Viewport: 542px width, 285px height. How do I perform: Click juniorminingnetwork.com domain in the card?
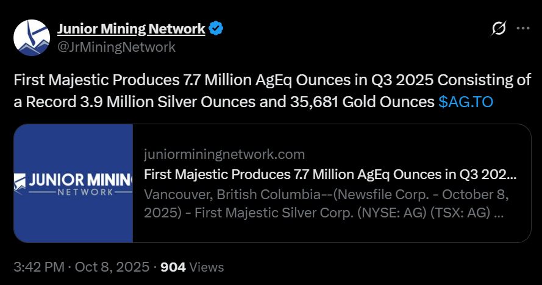(x=224, y=154)
